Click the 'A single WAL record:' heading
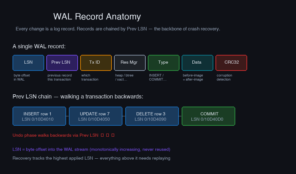Image resolution: width=296 pixels, height=174 pixels. 39,47
